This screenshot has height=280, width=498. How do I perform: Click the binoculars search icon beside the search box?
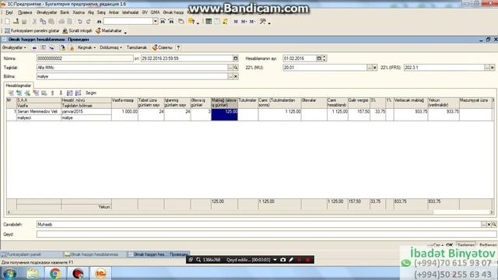click(99, 22)
